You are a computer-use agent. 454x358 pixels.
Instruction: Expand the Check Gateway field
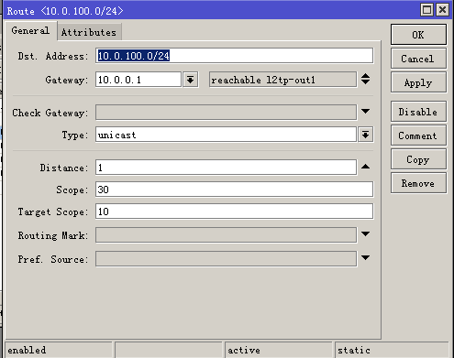365,111
